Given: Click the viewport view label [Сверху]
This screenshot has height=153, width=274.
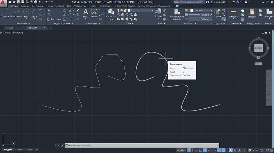Looking at the screenshot, I should coord(7,33).
